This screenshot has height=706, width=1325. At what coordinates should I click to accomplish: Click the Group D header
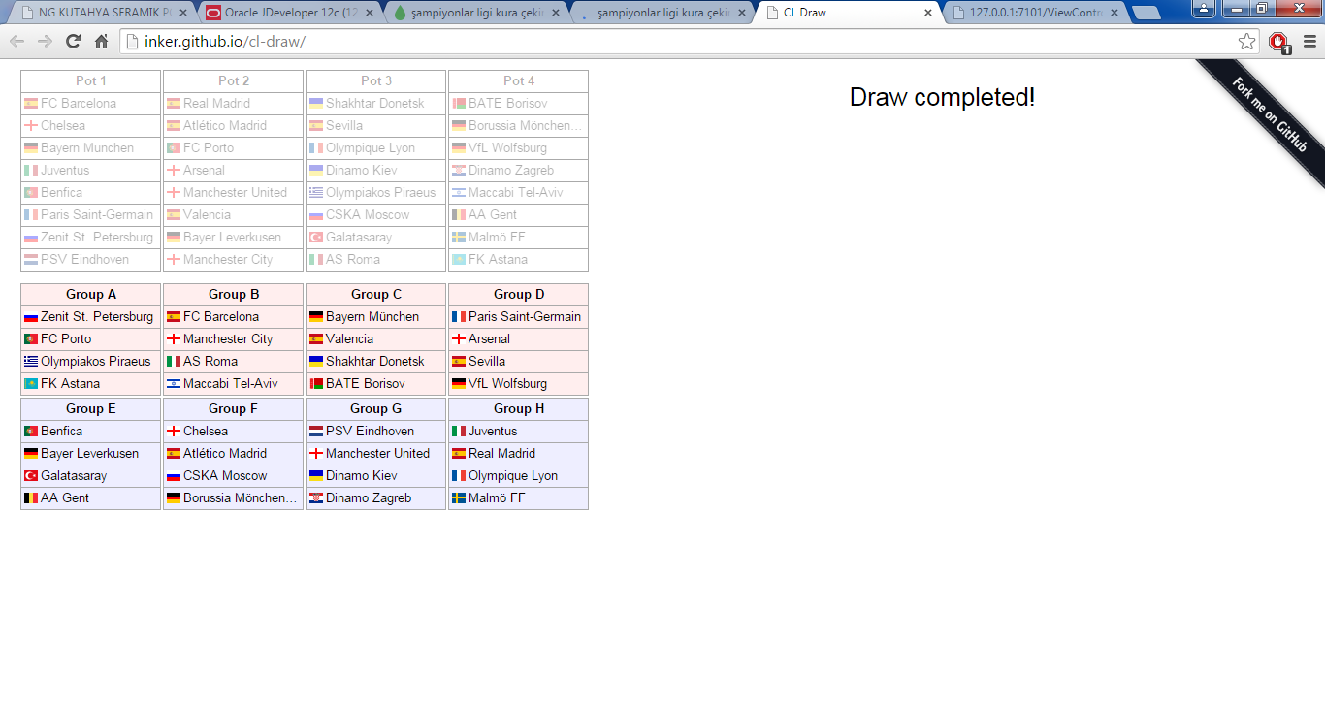(x=519, y=295)
